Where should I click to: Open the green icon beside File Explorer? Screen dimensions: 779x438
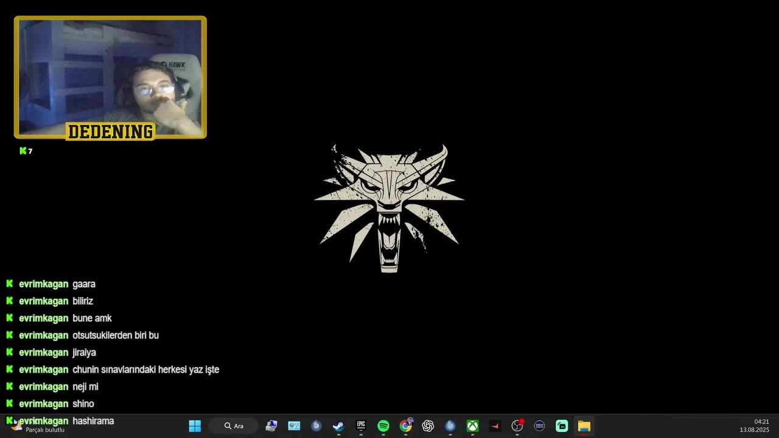click(562, 426)
